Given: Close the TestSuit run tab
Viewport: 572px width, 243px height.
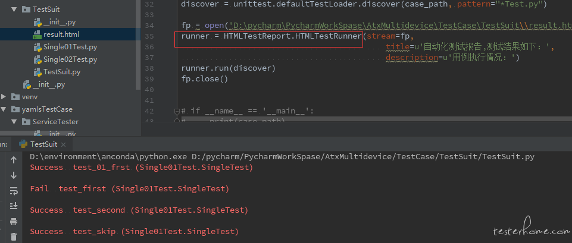Looking at the screenshot, I should coord(63,144).
